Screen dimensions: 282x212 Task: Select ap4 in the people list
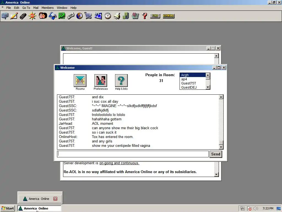click(192, 79)
